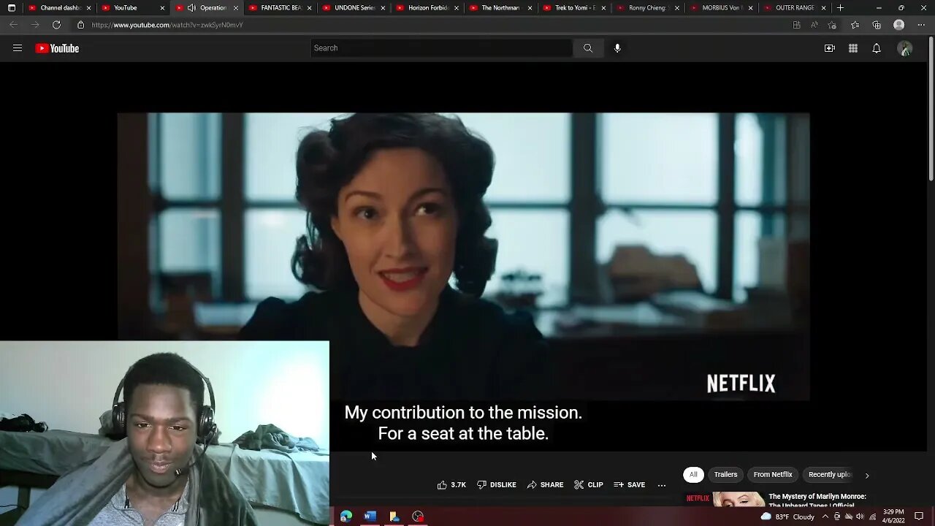Create a clip of the video
Screen dimensions: 935x526
(x=589, y=485)
